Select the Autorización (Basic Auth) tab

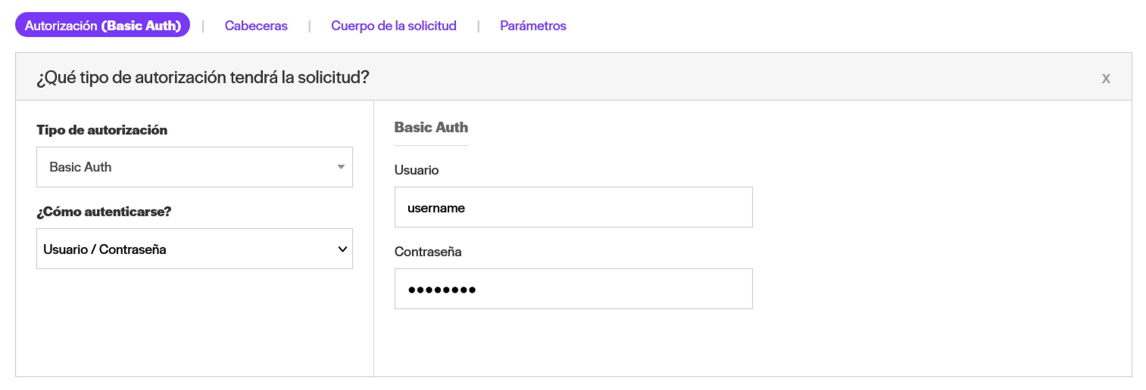tap(102, 25)
